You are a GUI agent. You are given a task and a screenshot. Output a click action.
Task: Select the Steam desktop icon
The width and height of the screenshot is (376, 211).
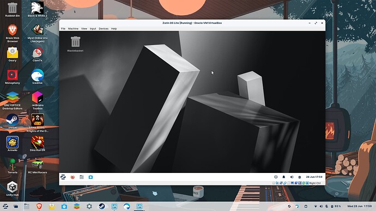pyautogui.click(x=13, y=121)
